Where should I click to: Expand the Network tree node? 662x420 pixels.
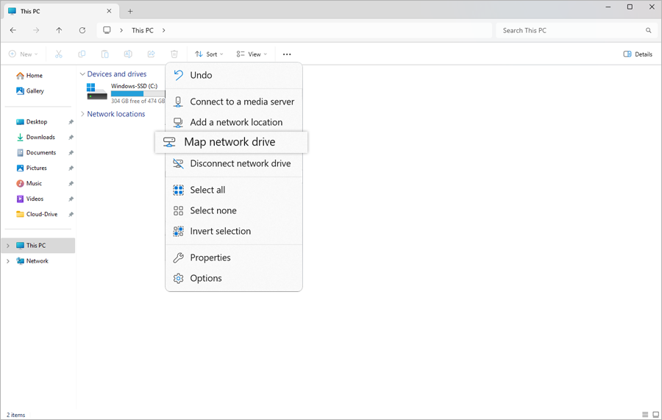tap(8, 261)
